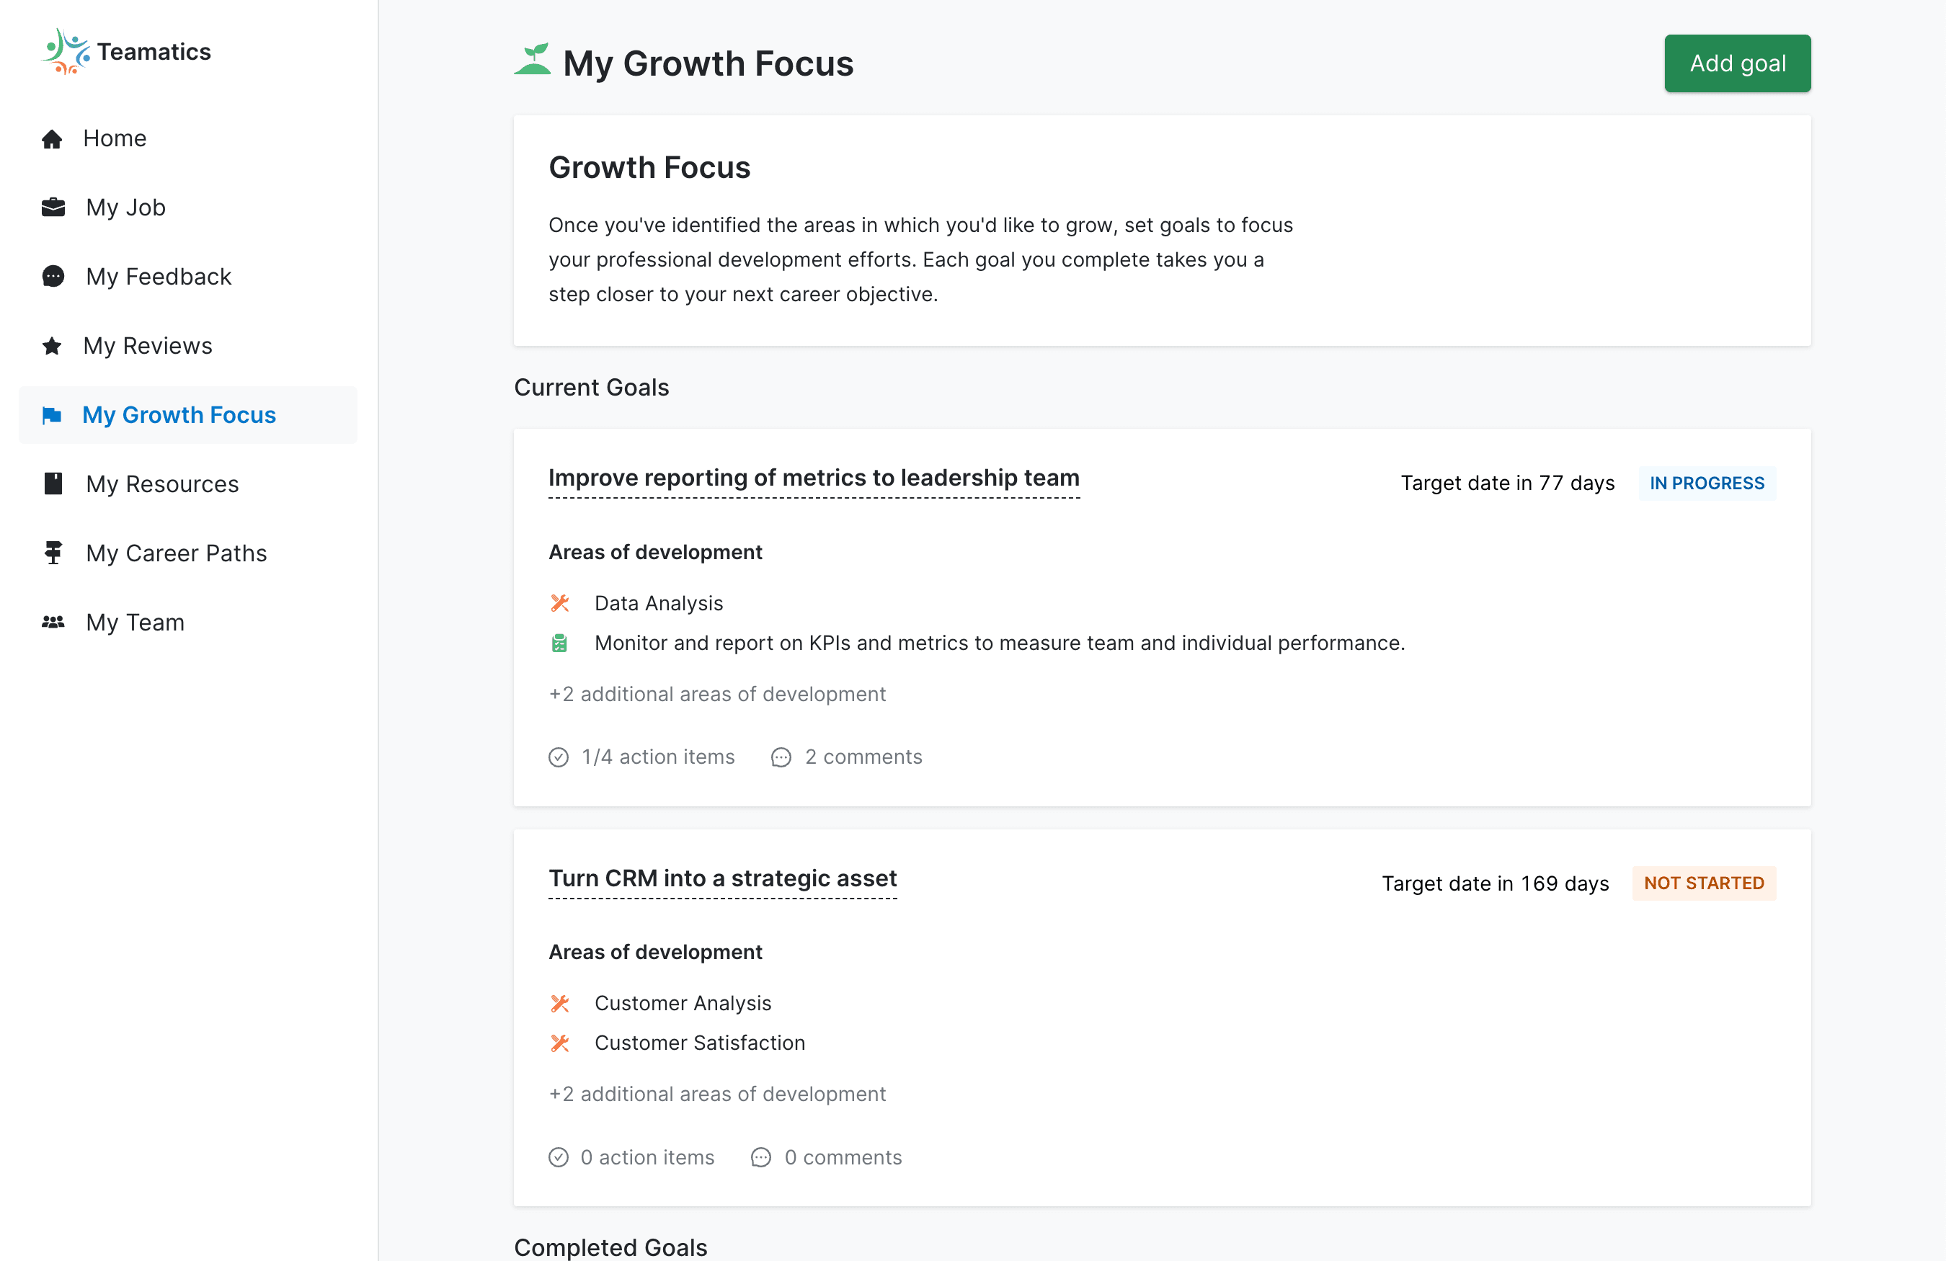This screenshot has width=1946, height=1261.
Task: Click the My Feedback chat bubble icon
Action: coord(53,277)
